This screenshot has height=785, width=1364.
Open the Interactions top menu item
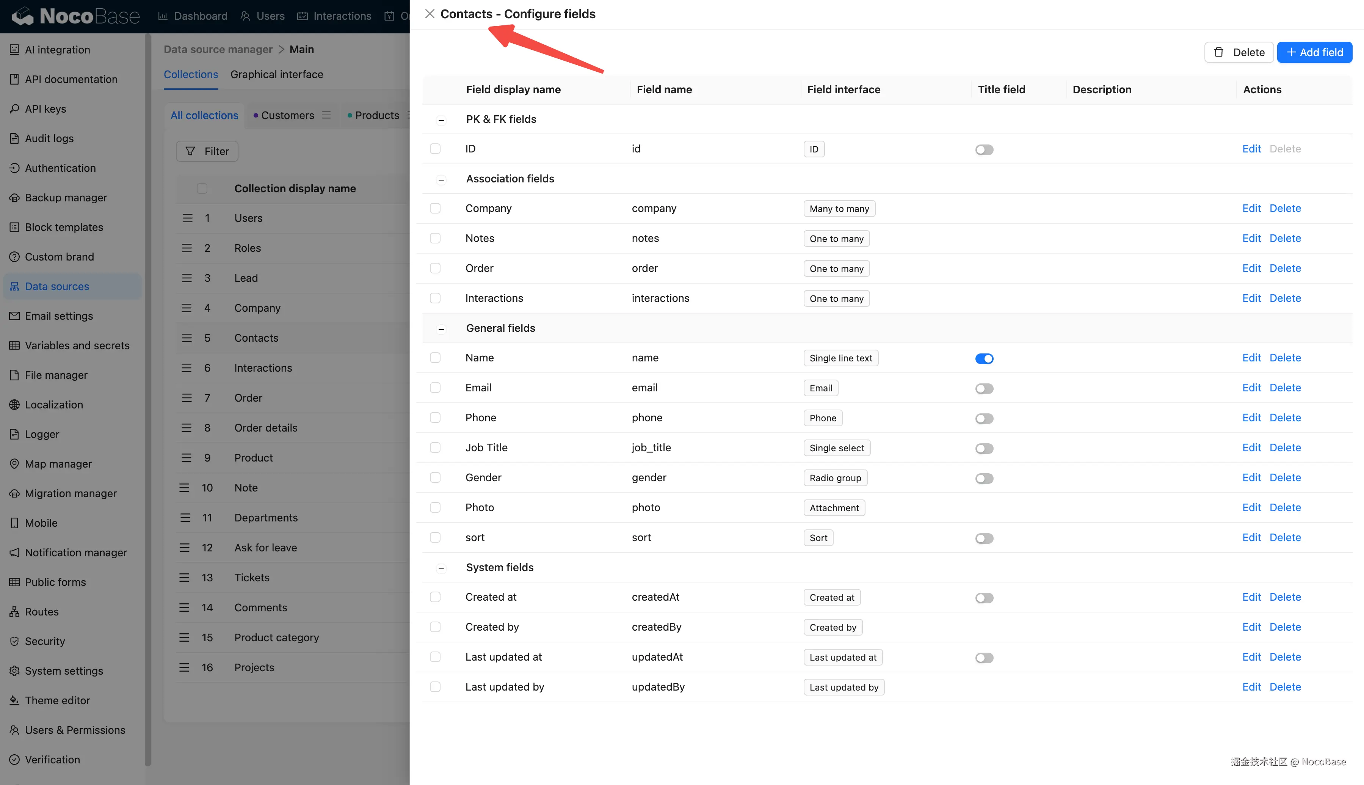(x=334, y=16)
